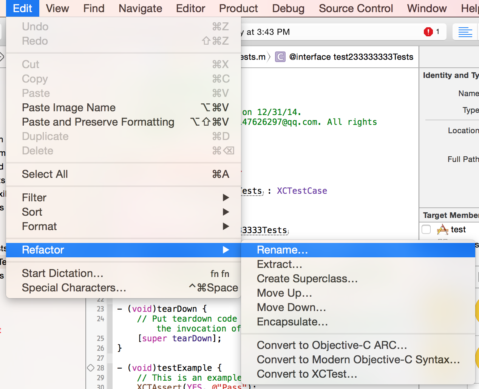Viewport: 479px width, 389px height.
Task: Choose Special Characters
Action: pyautogui.click(x=124, y=288)
